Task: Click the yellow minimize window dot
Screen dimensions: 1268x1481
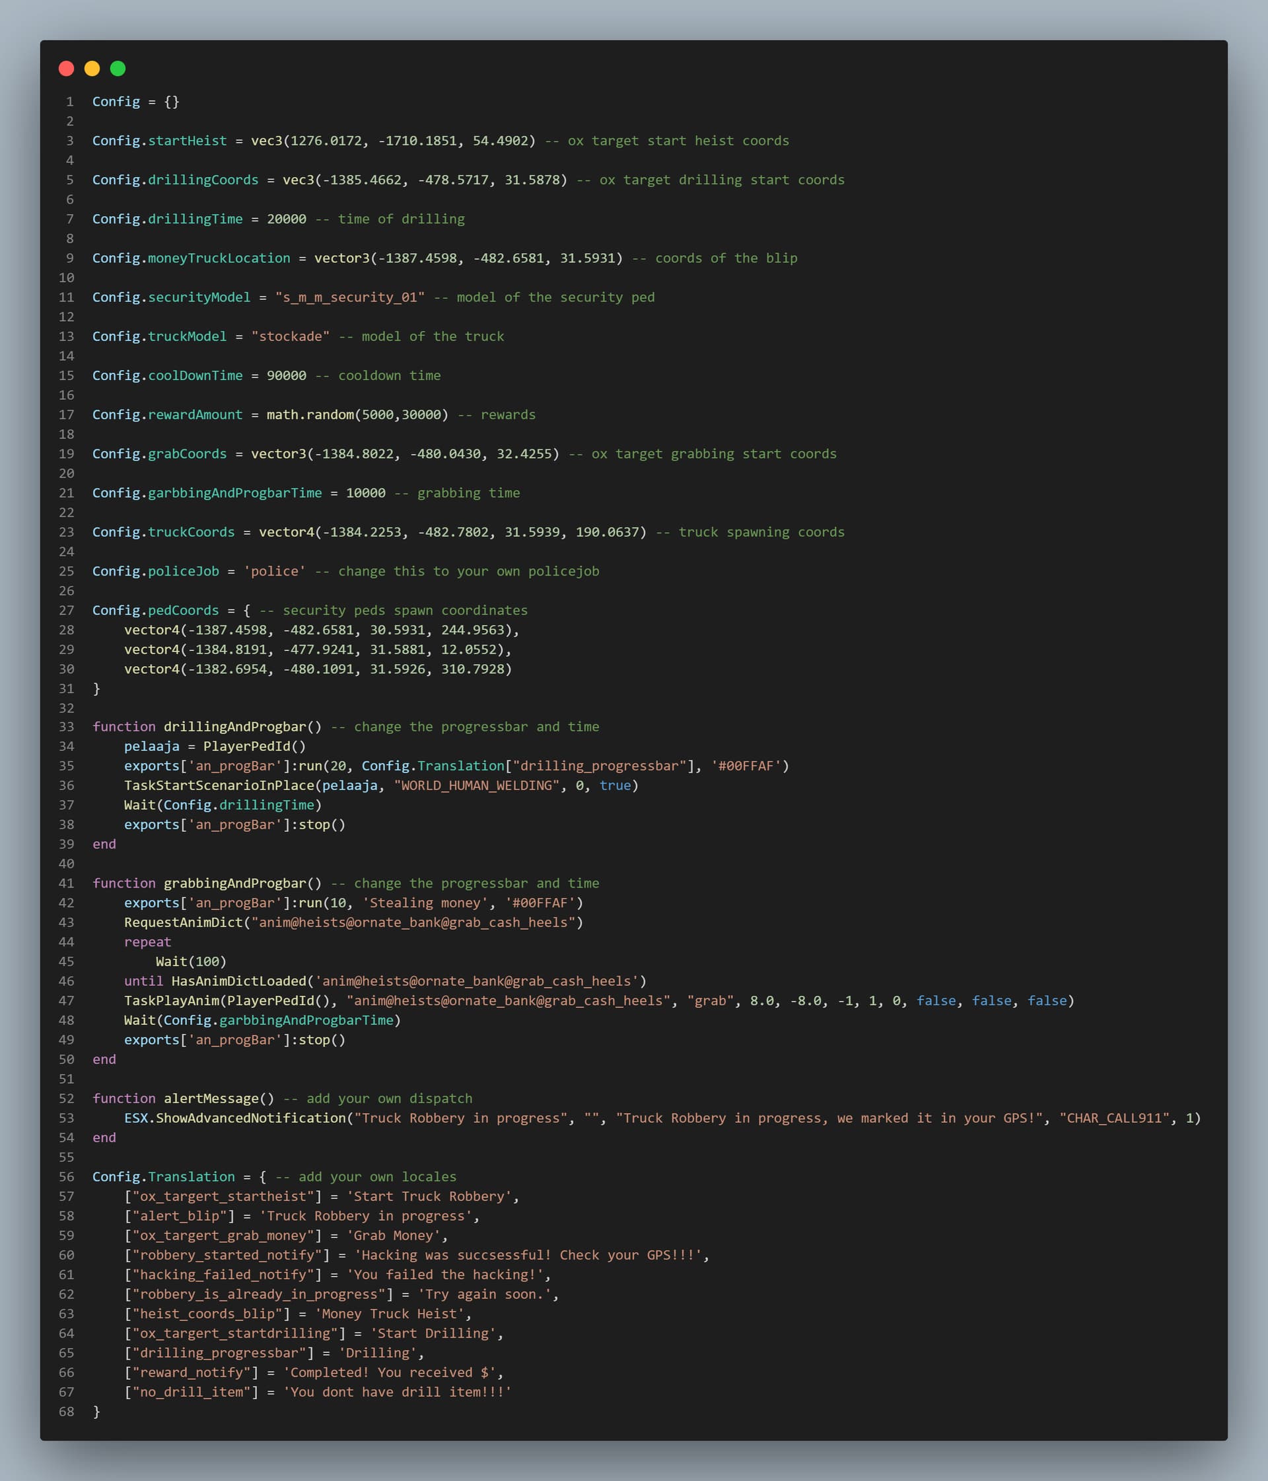Action: 92,69
